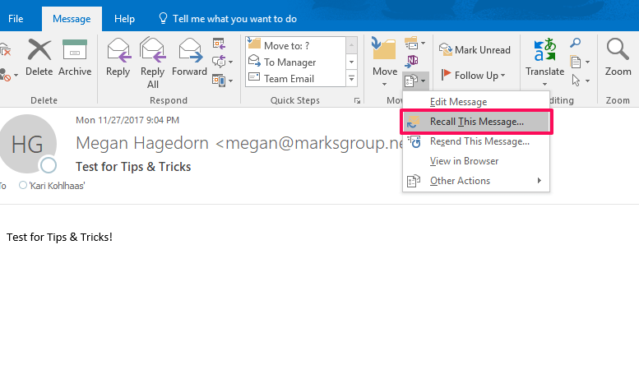Delete this email message
Screen dimensions: 639x374
point(39,58)
